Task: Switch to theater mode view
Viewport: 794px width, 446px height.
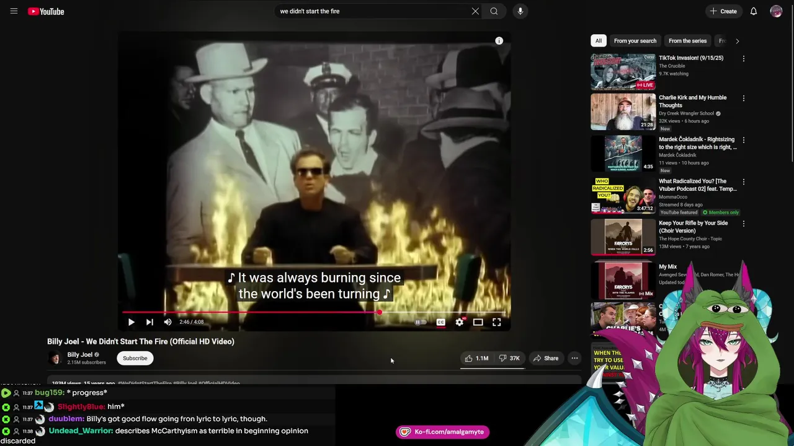Action: pos(478,322)
